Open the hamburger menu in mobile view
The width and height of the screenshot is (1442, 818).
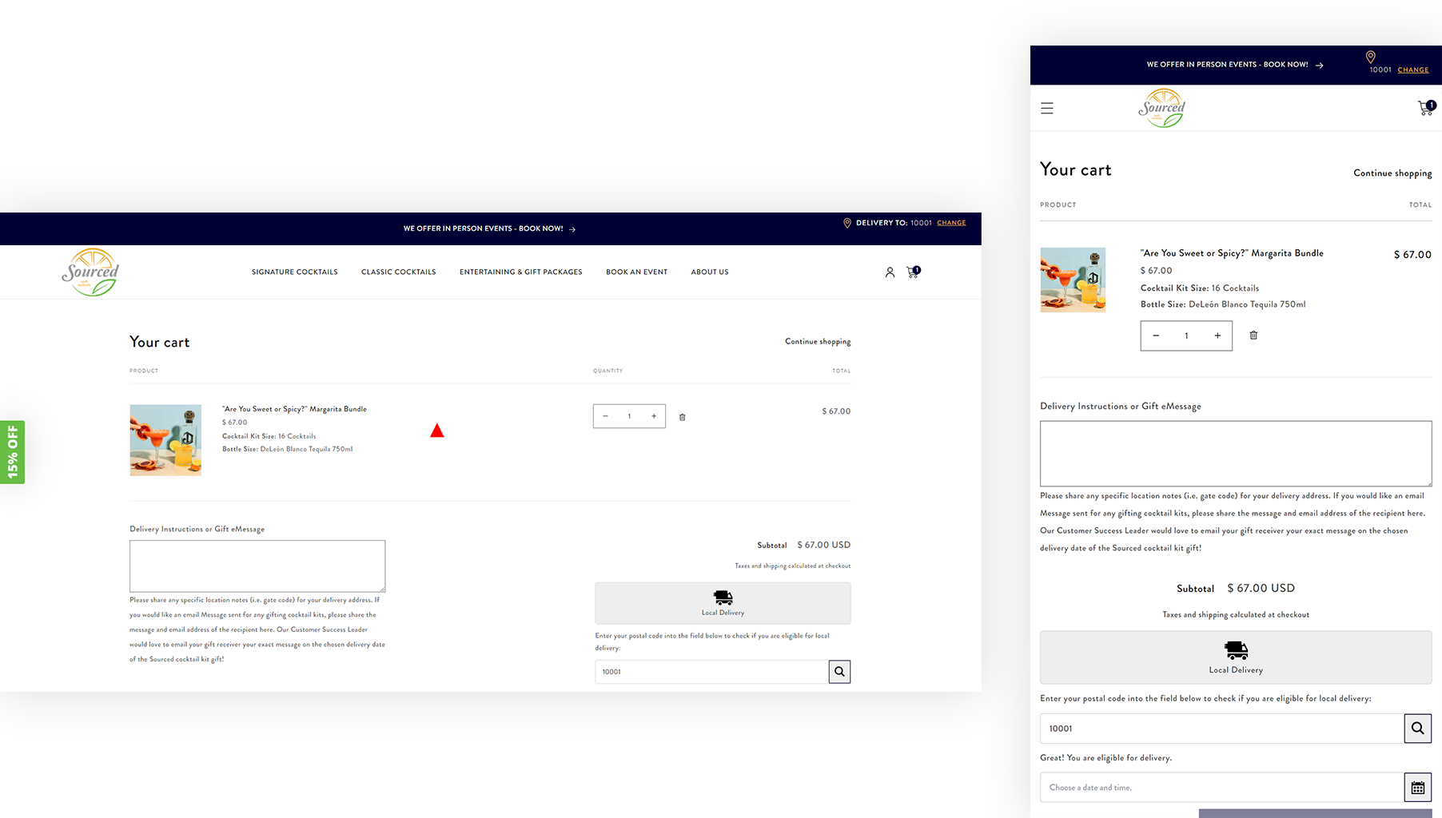(1047, 108)
